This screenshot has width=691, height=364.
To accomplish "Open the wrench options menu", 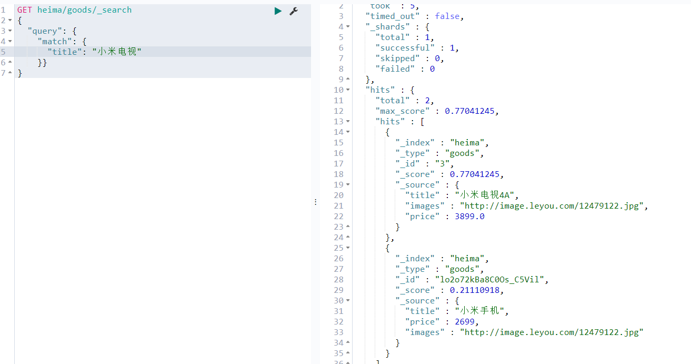I will 294,11.
